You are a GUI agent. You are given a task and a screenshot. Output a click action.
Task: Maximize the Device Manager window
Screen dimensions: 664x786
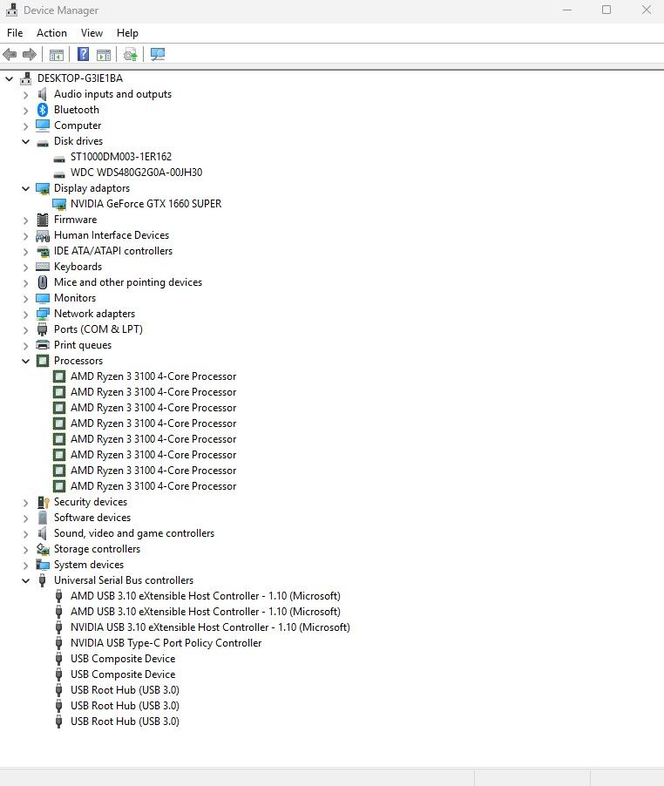606,10
